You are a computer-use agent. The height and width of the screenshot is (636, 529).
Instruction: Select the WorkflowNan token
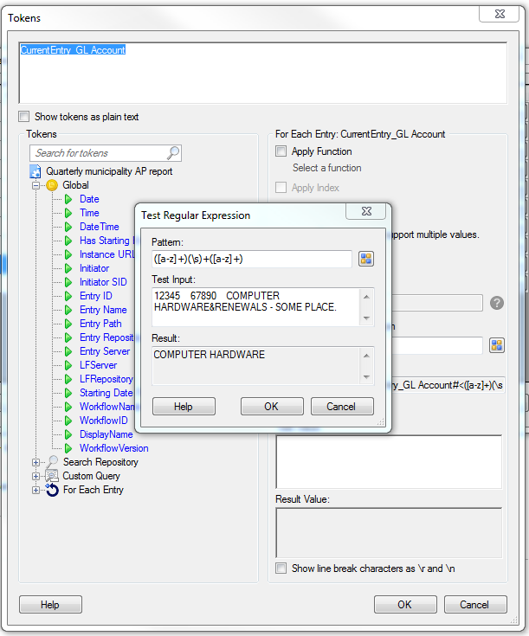click(106, 407)
